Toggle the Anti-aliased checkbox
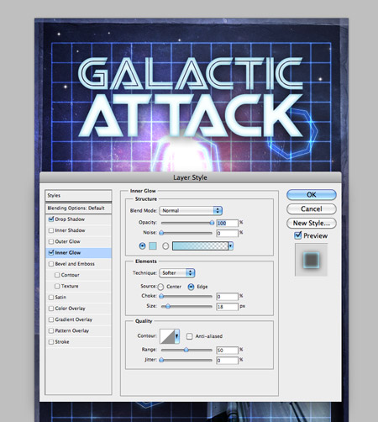This screenshot has height=422, width=378. pyautogui.click(x=190, y=336)
